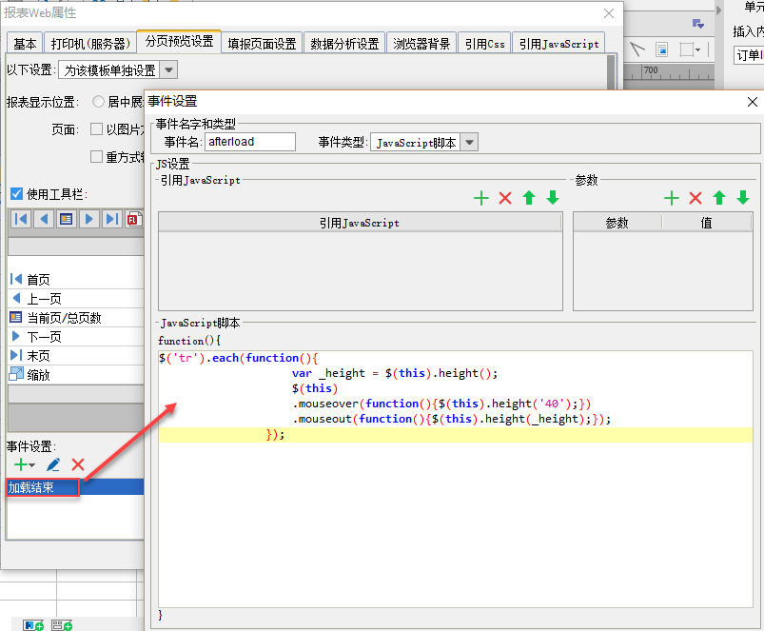764x631 pixels.
Task: Select the 加载结束 event in list
Action: (75, 487)
